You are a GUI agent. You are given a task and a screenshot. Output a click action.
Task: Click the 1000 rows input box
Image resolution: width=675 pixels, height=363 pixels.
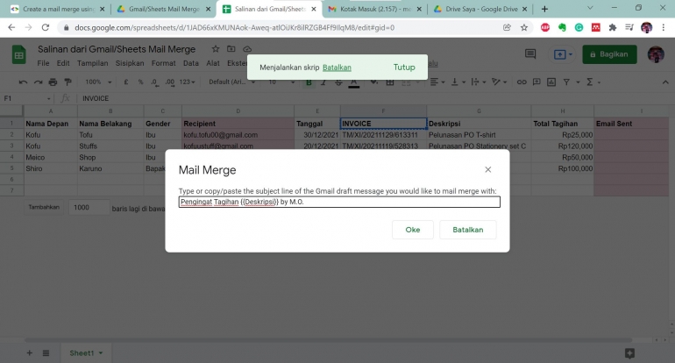89,208
